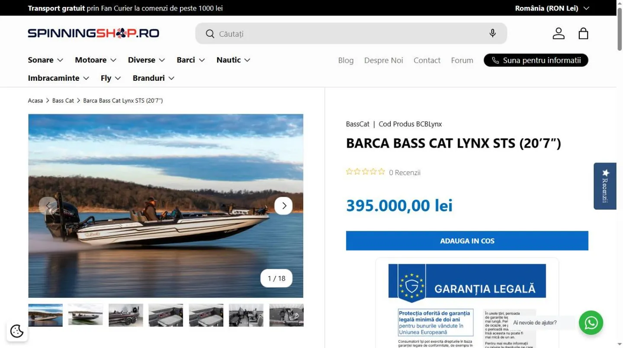623x348 pixels.
Task: Visit the Forum link
Action: coord(462,61)
